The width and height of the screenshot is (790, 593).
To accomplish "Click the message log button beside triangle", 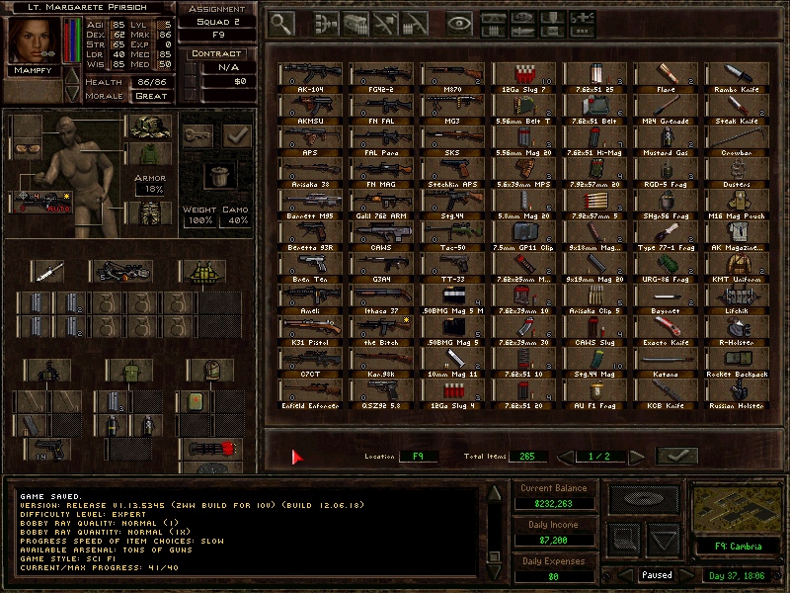I will coord(625,542).
